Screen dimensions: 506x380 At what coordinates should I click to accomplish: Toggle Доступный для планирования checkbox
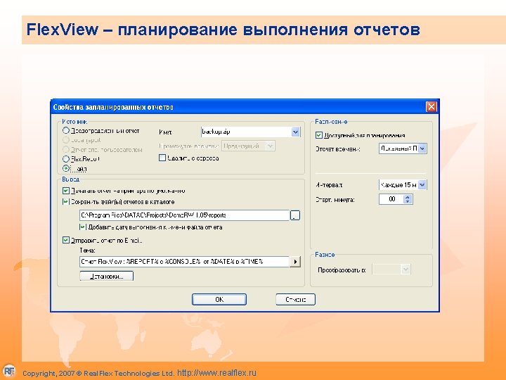[x=319, y=135]
